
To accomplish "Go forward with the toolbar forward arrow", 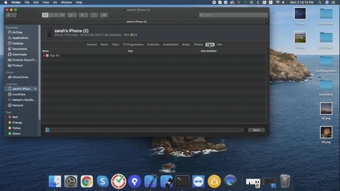I will pyautogui.click(x=14, y=15).
